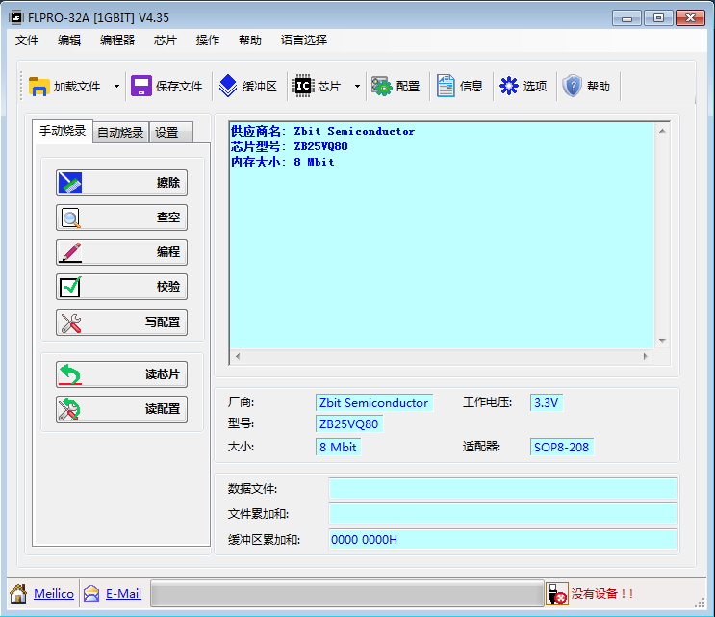Viewport: 715px width, 617px height.
Task: Open the 选项 options cog icon
Action: 509,86
